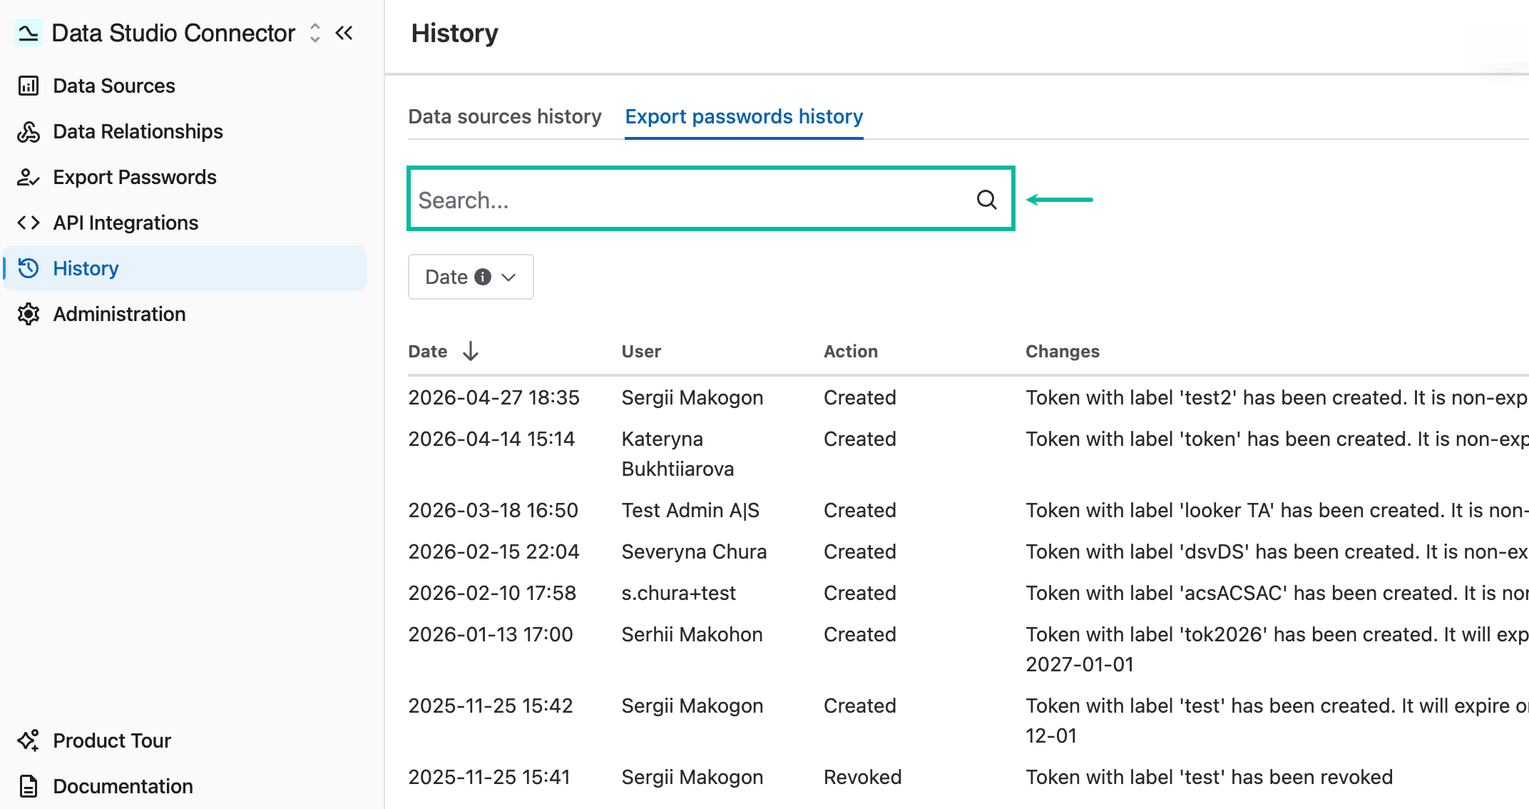Screen dimensions: 1529x809
Task: Click the Action column header
Action: 851,351
